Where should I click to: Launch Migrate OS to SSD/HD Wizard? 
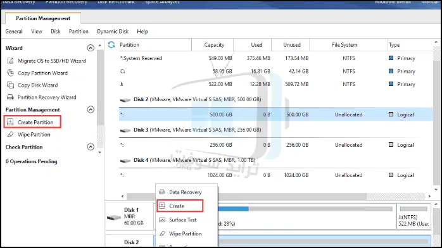(x=52, y=61)
